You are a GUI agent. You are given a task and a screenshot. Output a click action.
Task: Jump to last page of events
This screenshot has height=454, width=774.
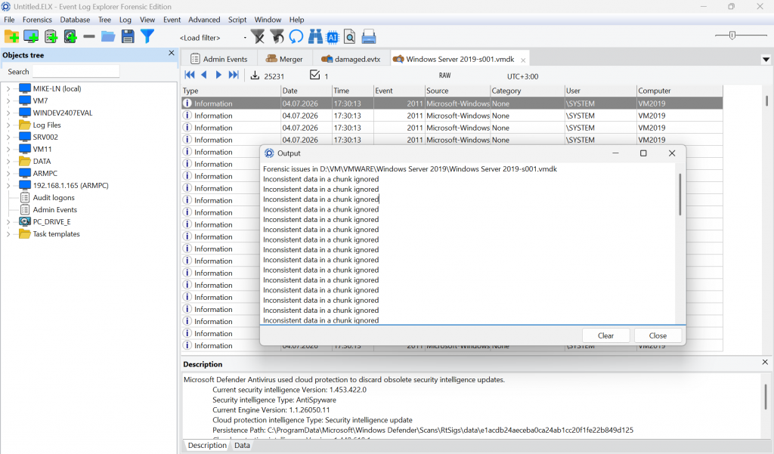click(234, 75)
